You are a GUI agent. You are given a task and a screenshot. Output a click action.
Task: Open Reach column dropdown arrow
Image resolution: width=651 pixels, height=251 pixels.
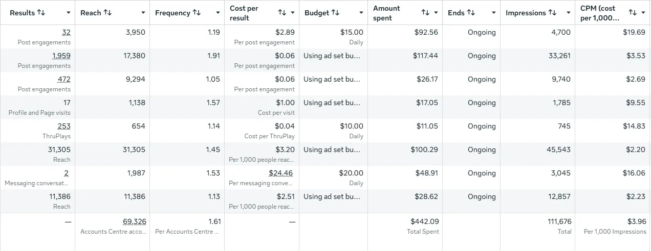pos(143,13)
